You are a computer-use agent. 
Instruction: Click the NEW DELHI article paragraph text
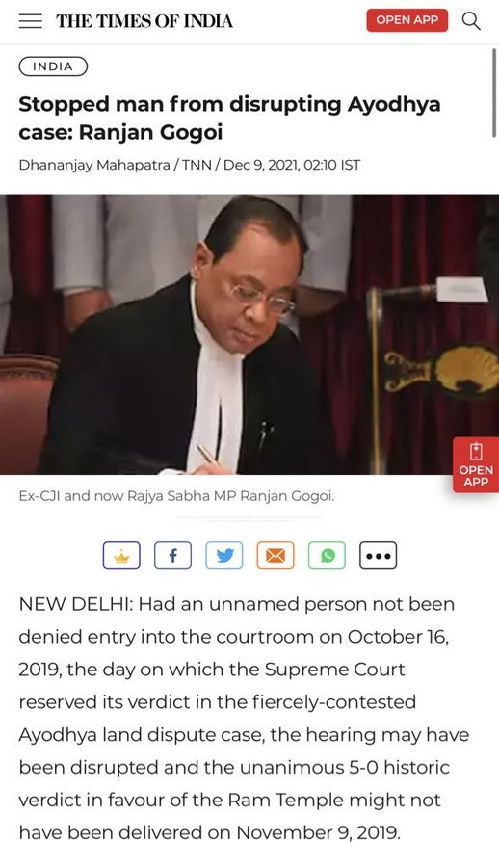[x=244, y=719]
